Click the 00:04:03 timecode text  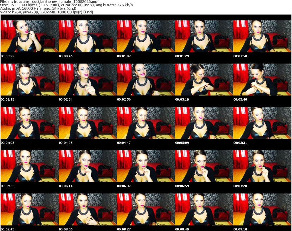click(8, 143)
